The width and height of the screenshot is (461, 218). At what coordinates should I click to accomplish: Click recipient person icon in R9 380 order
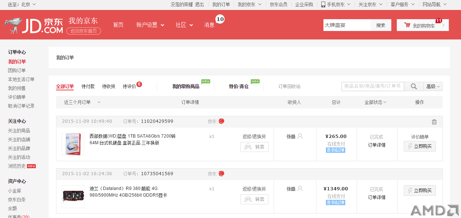click(x=300, y=188)
